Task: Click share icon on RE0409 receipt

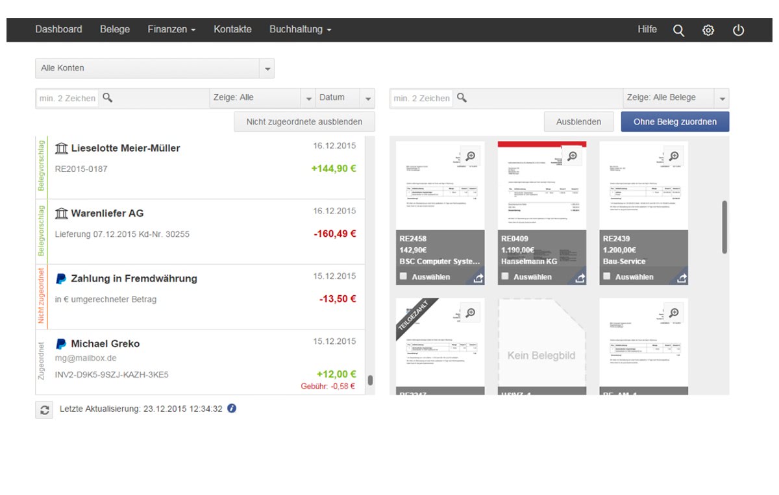Action: point(580,278)
